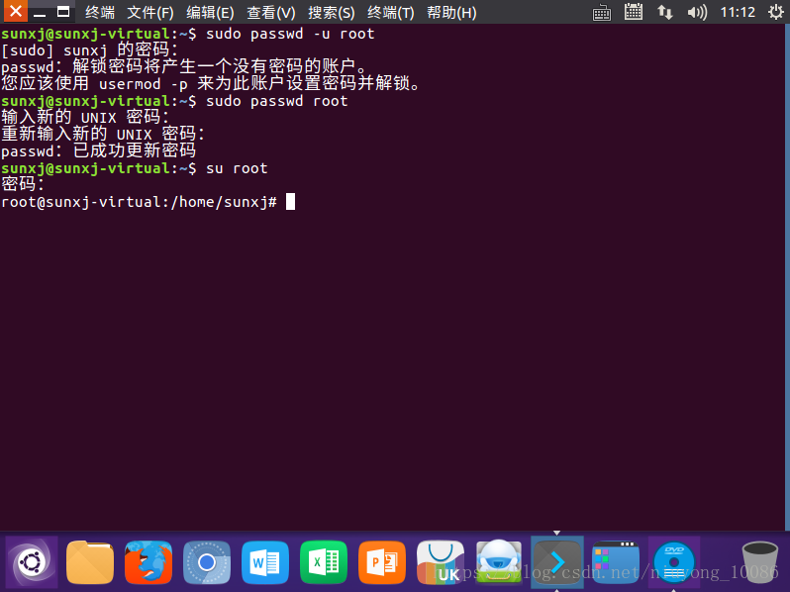Click the 终端 window title text
Screen dimensions: 790x592
tap(100, 12)
